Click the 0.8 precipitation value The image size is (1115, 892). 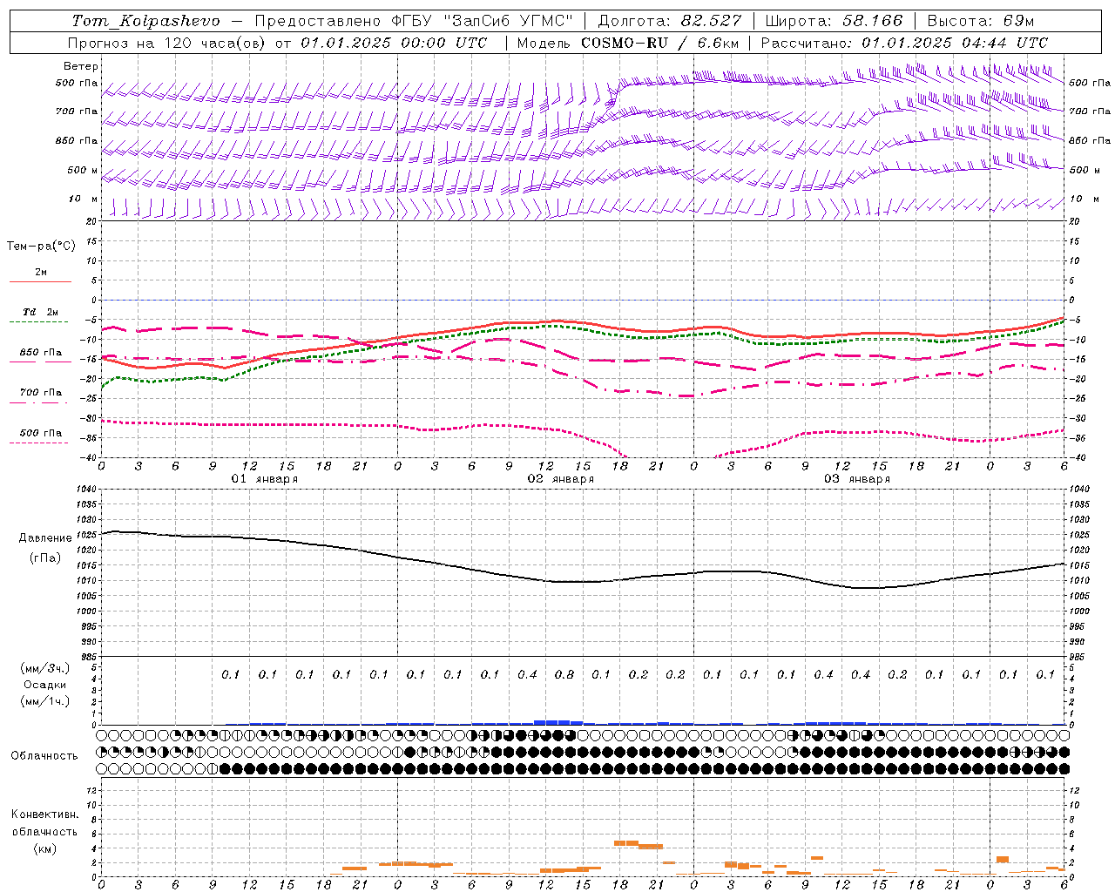pyautogui.click(x=564, y=674)
